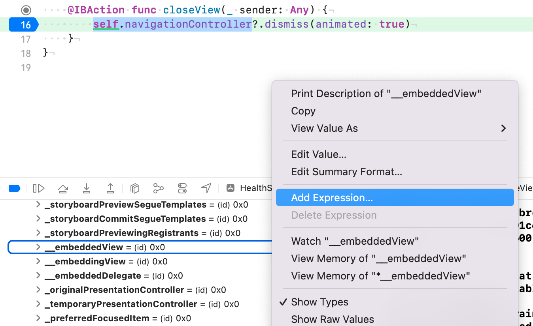Click Watch "__embeddedView" option
The height and width of the screenshot is (326, 533).
pyautogui.click(x=355, y=241)
